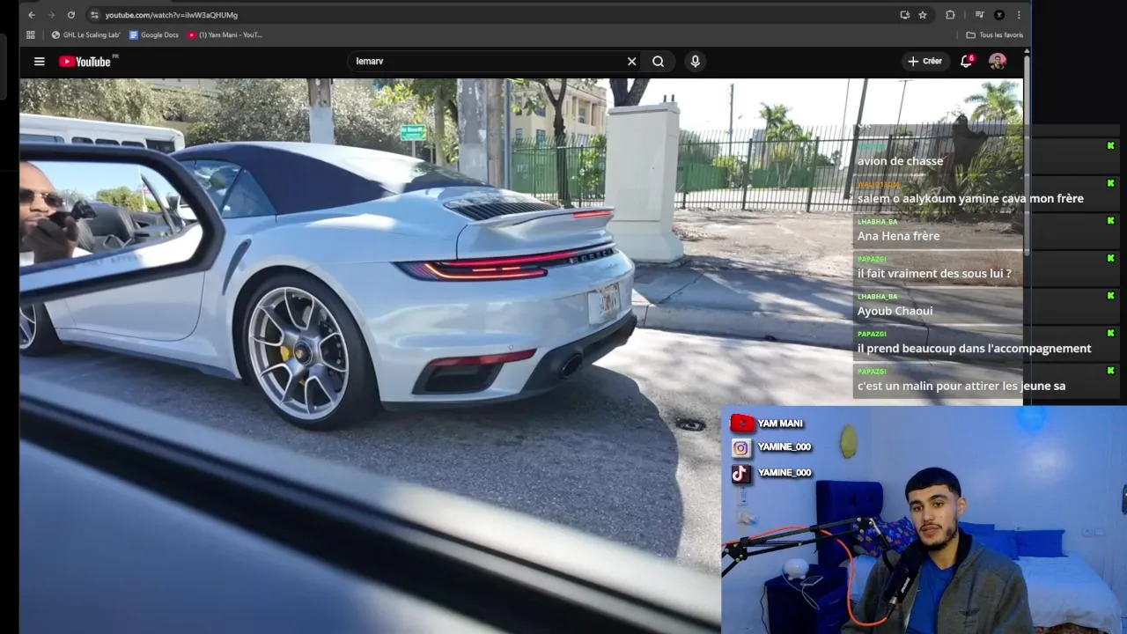The image size is (1127, 634).
Task: Click Kick icon beside 'il prend beaucoup' message
Action: (1111, 333)
